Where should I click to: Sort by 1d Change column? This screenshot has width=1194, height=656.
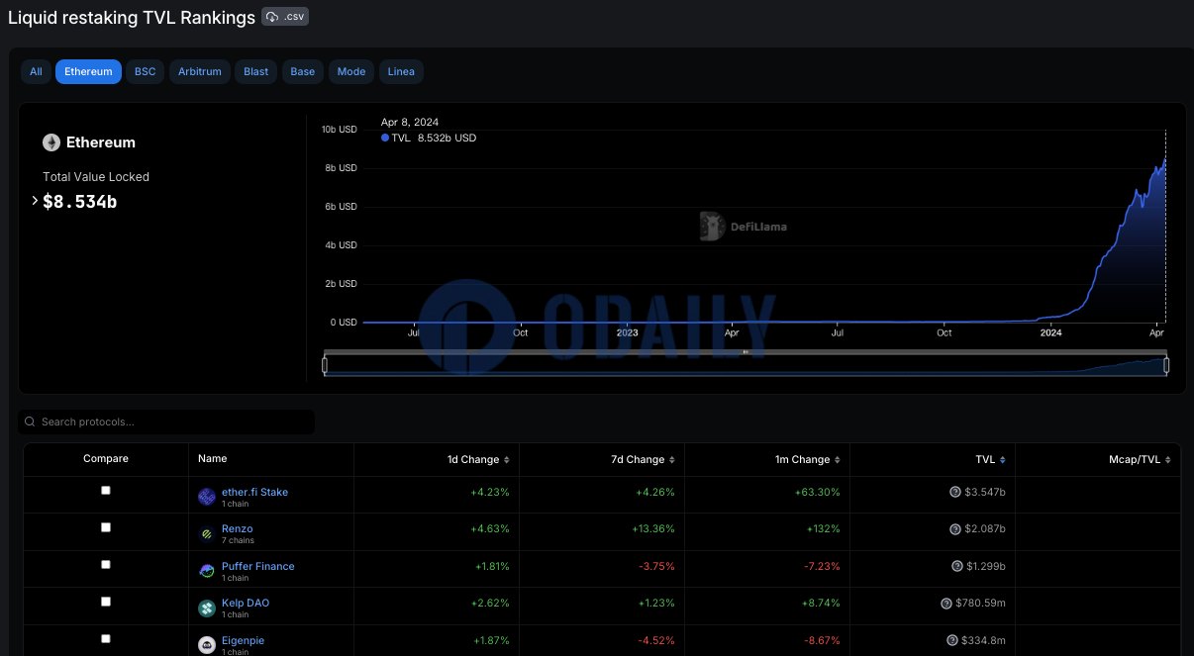click(478, 459)
